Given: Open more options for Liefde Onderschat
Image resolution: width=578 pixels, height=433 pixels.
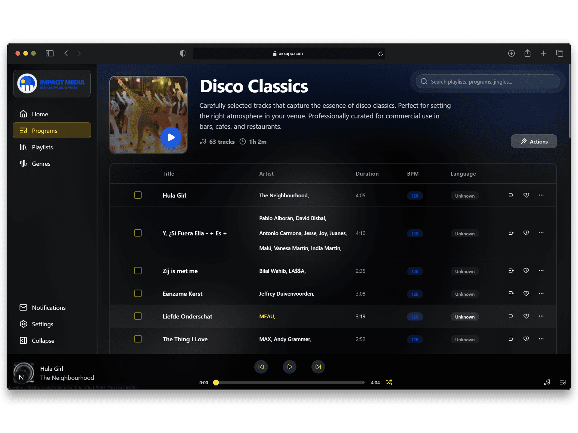Looking at the screenshot, I should (x=541, y=316).
